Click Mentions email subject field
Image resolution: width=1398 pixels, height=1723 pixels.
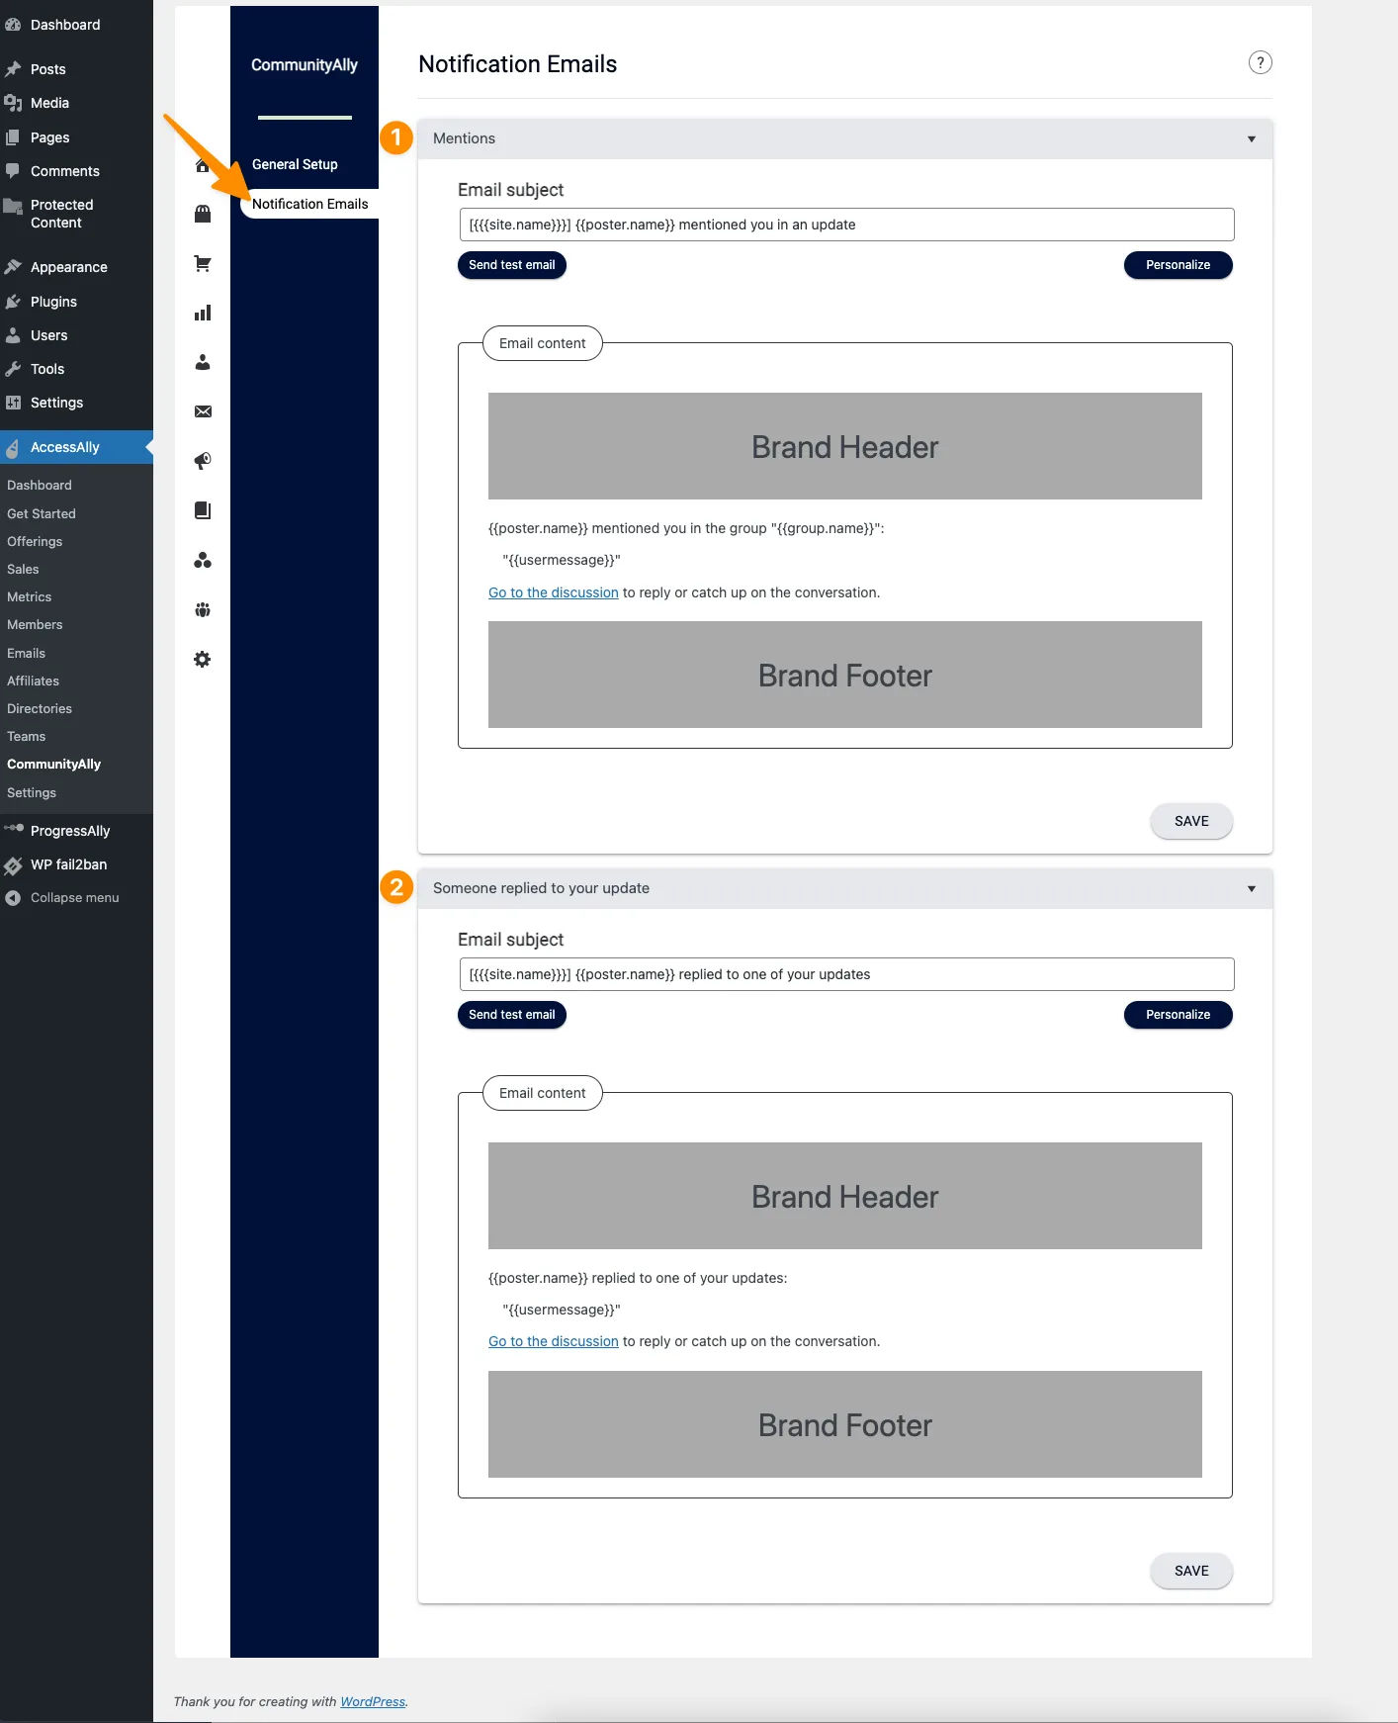pyautogui.click(x=846, y=225)
